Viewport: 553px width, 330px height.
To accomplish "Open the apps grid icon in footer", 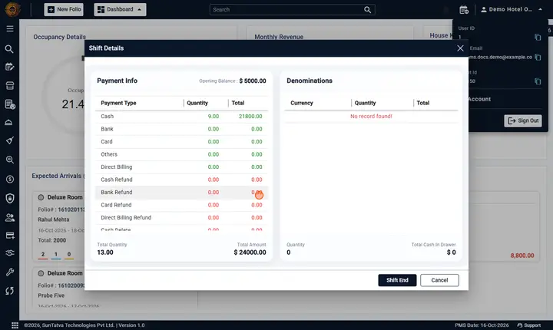I will click(x=15, y=325).
